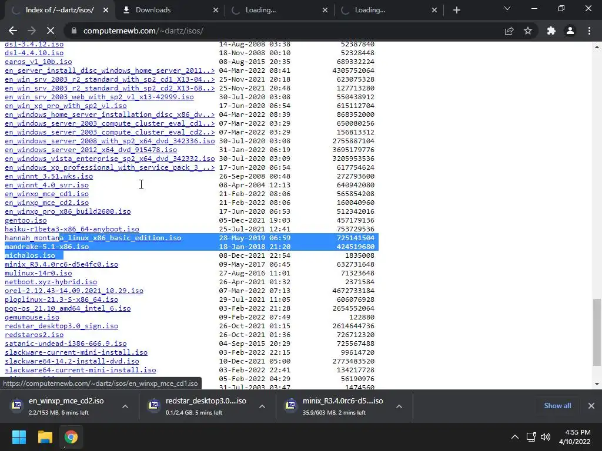Expand options for en_winxp_mce_cd2.iso download
Screen dimensions: 602x451
click(x=125, y=406)
